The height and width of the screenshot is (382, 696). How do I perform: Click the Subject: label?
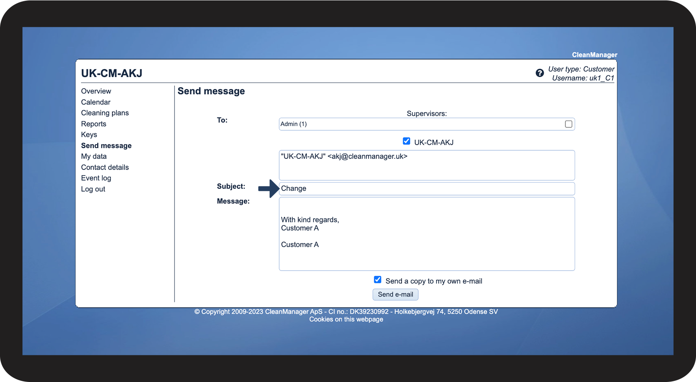coord(231,186)
